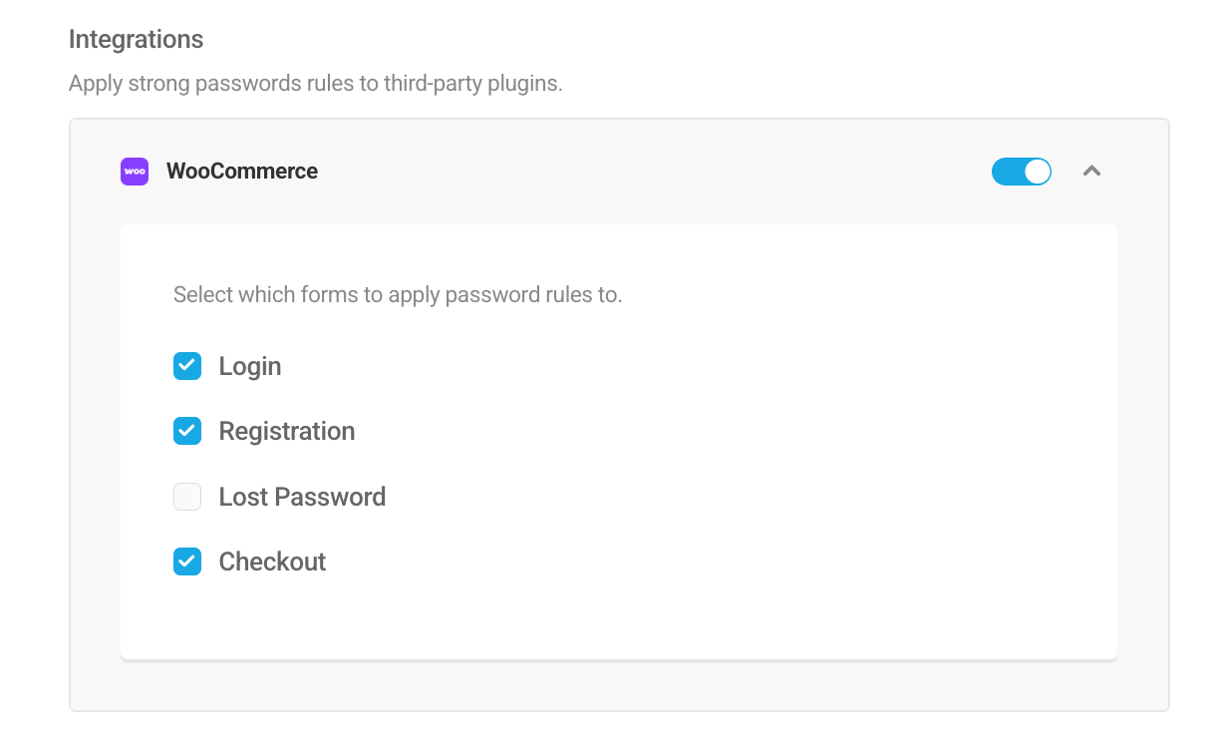This screenshot has width=1216, height=747.
Task: Click empty space between WooCommerce title and toggle
Action: (x=648, y=172)
